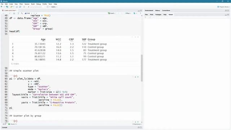Save the current document icon in main toolbar
The width and height of the screenshot is (231, 130).
(17, 7)
